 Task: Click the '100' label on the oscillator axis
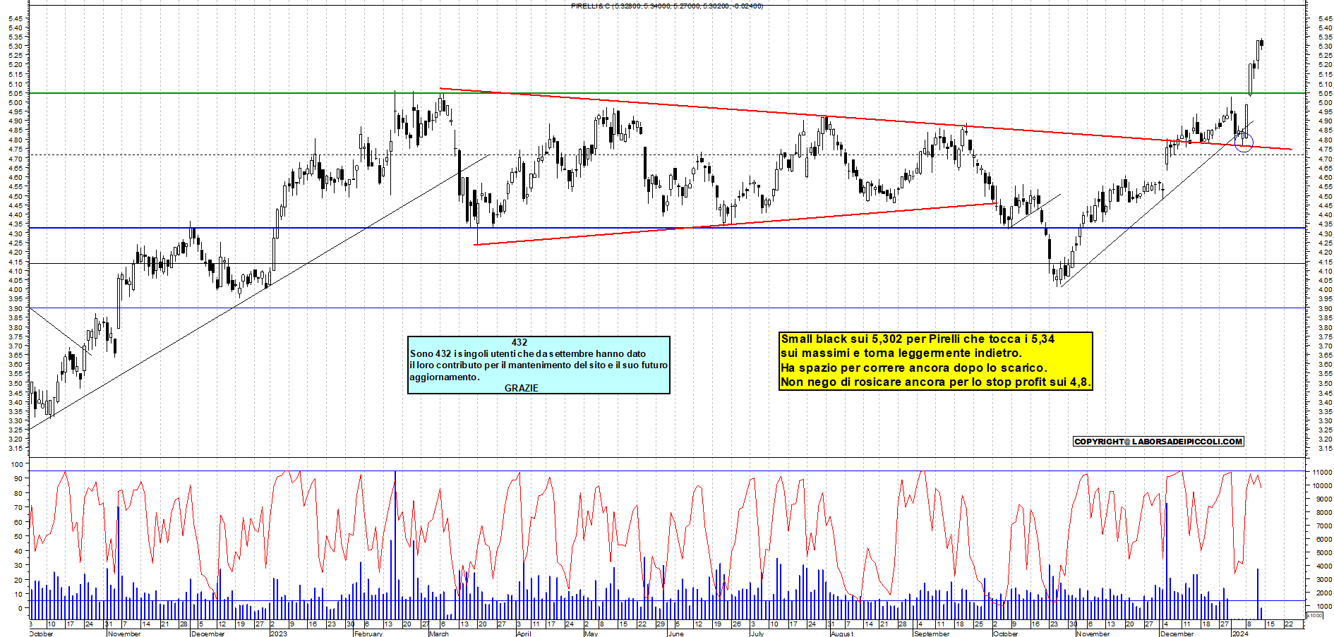(16, 464)
